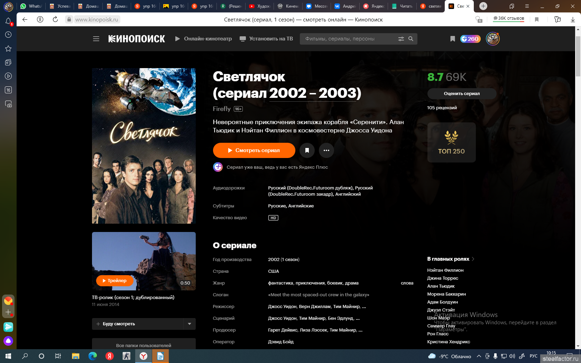Image resolution: width=581 pixels, height=363 pixels.
Task: Open Alice assistant icon in sidebar
Action: [8, 341]
